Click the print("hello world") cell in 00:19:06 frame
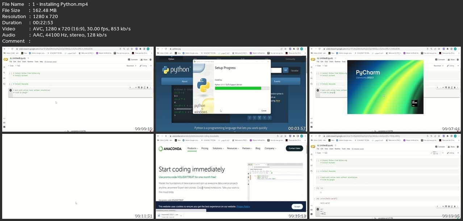This screenshot has width=463, height=221. (388, 199)
